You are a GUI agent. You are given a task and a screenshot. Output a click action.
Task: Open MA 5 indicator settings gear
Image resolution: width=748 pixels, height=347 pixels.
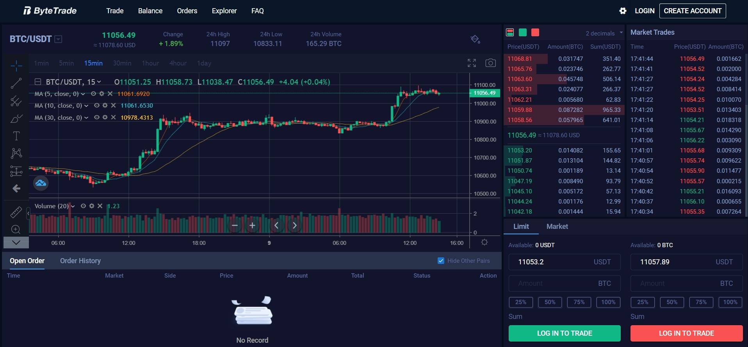pos(102,94)
